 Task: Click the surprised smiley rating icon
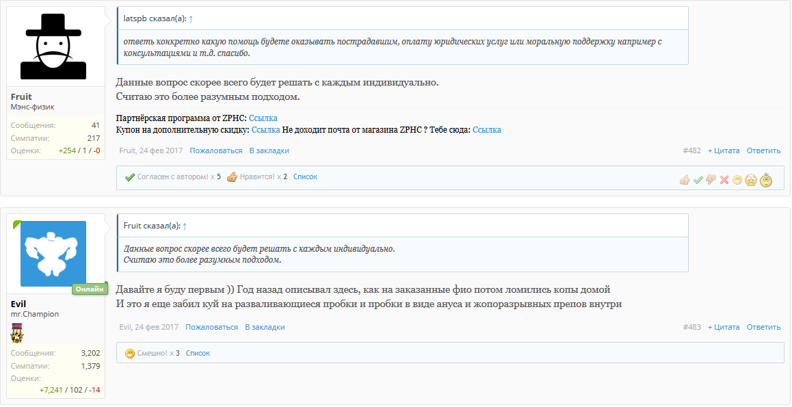point(765,179)
